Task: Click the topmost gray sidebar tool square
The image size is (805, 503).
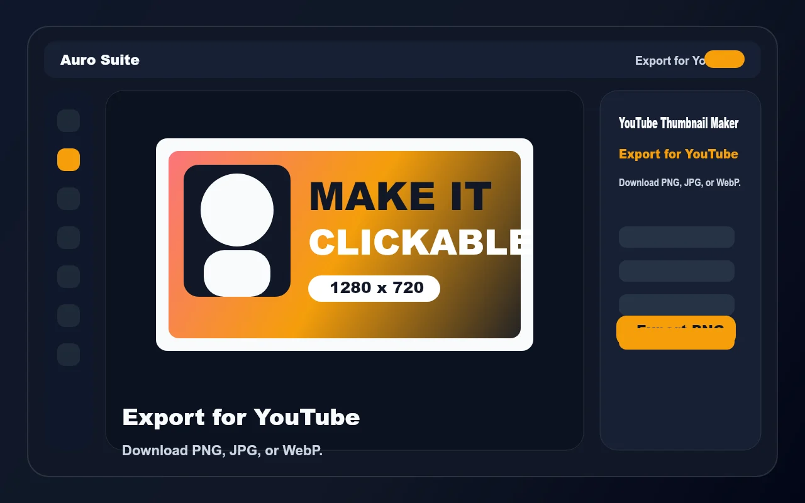Action: (69, 121)
